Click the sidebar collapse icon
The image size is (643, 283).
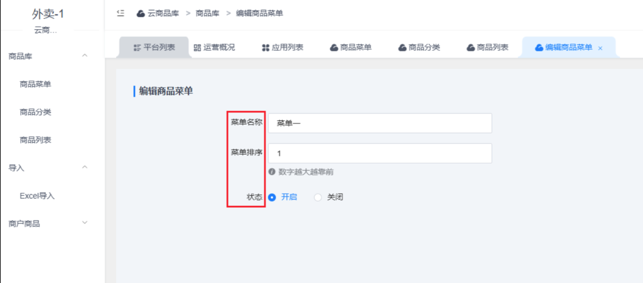click(121, 13)
